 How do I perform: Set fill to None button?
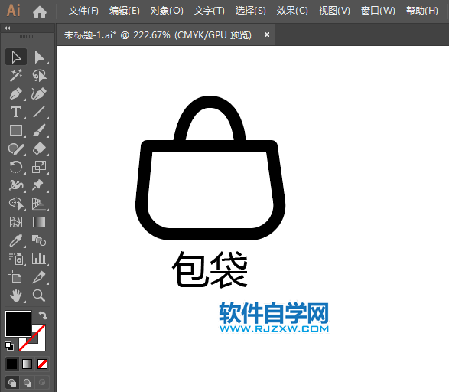42,364
